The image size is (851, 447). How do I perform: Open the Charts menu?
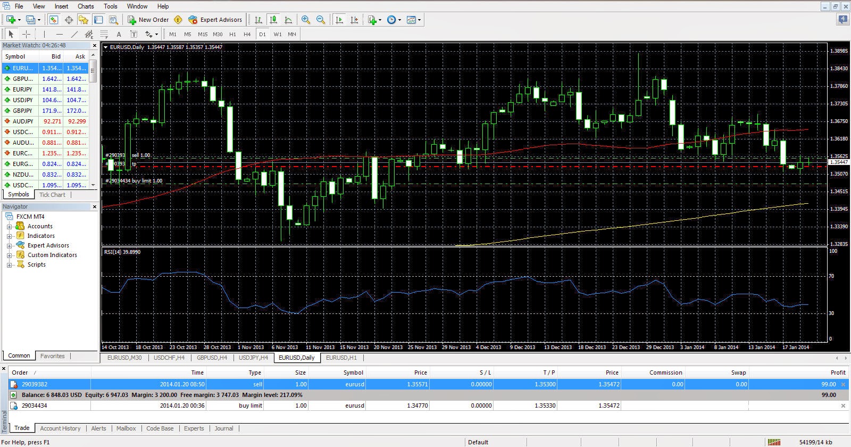tap(86, 6)
